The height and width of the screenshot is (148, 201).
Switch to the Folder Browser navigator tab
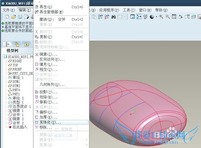point(17,44)
